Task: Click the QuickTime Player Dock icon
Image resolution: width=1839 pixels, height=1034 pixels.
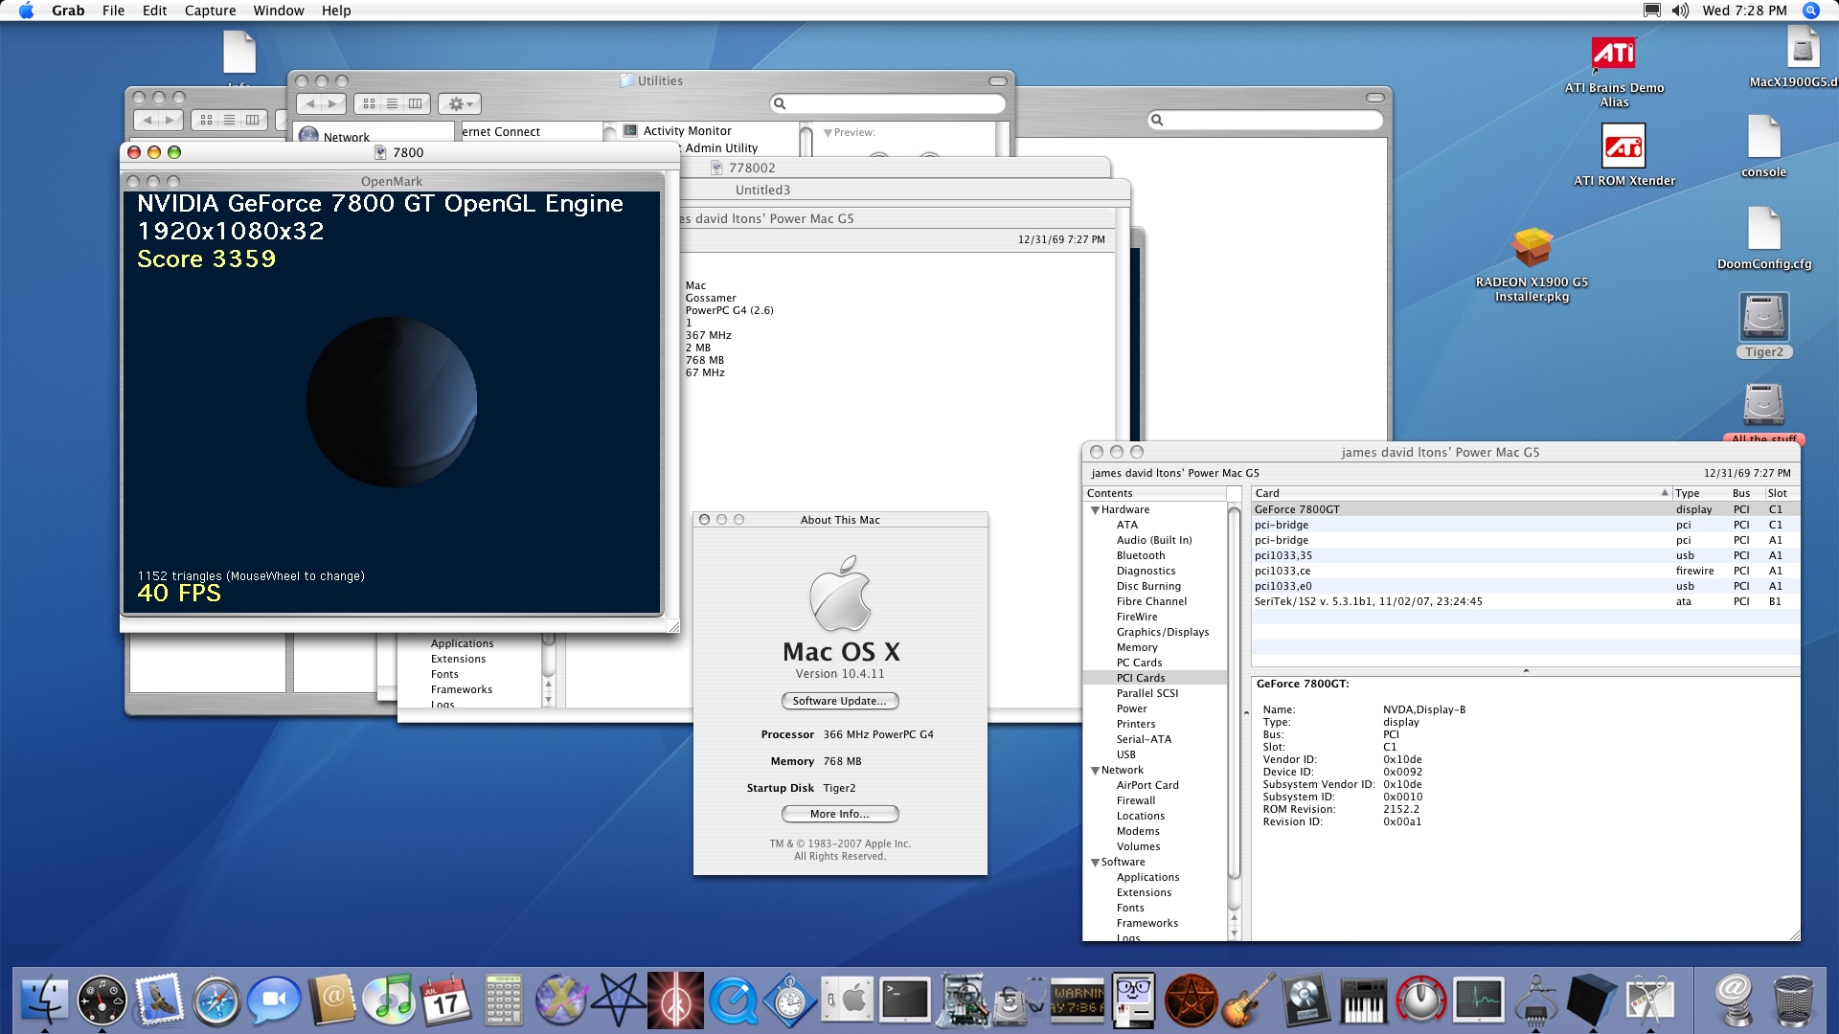Action: [733, 1001]
